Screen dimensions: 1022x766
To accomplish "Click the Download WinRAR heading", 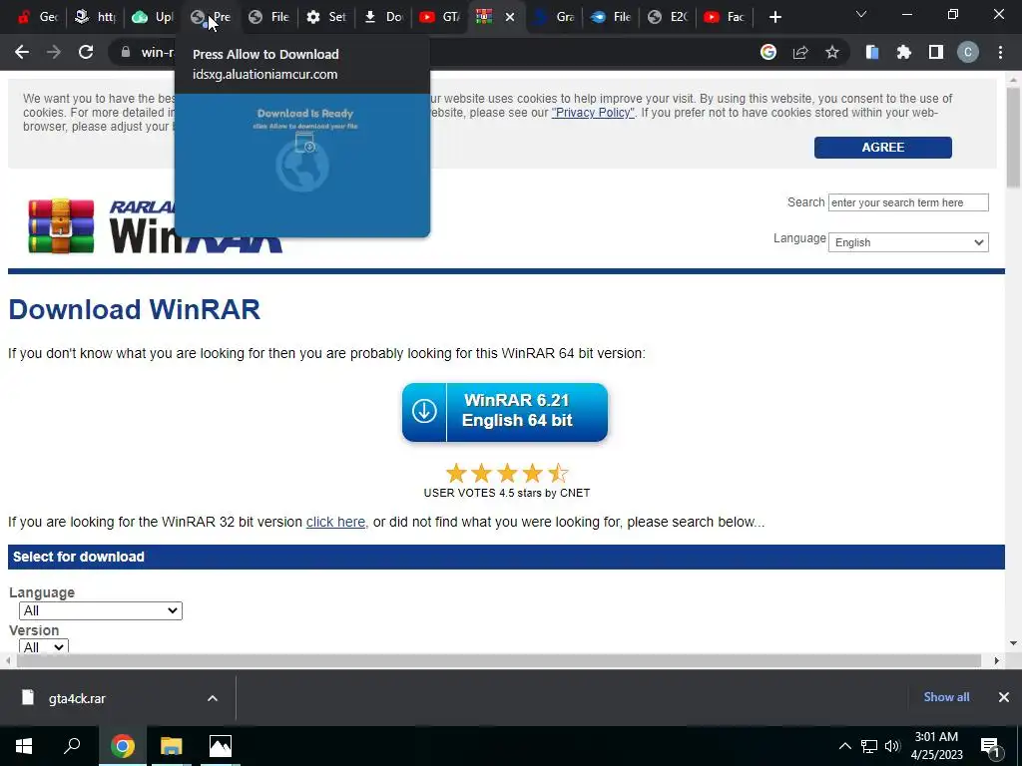I will pos(135,309).
